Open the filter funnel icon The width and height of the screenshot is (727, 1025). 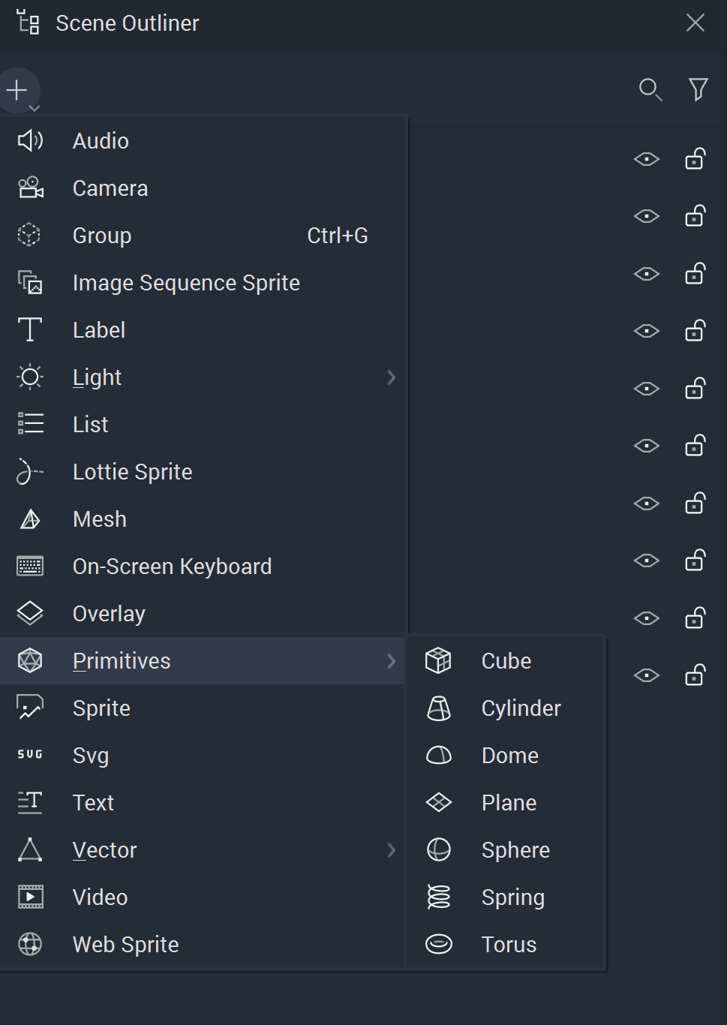click(698, 89)
